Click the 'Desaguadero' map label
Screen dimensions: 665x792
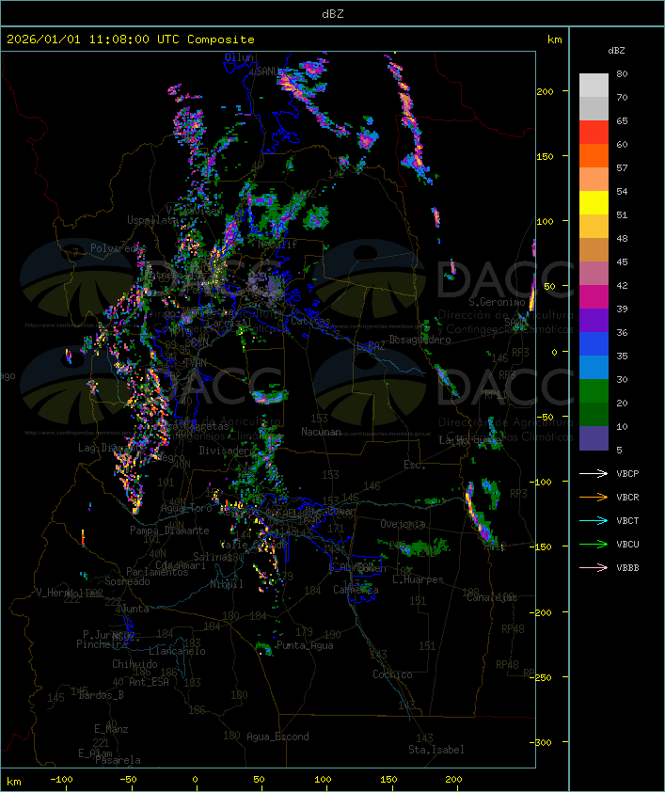tap(420, 340)
